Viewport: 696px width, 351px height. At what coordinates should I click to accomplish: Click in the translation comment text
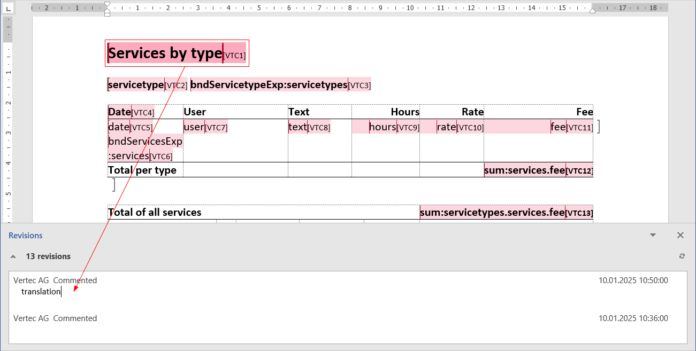(41, 292)
